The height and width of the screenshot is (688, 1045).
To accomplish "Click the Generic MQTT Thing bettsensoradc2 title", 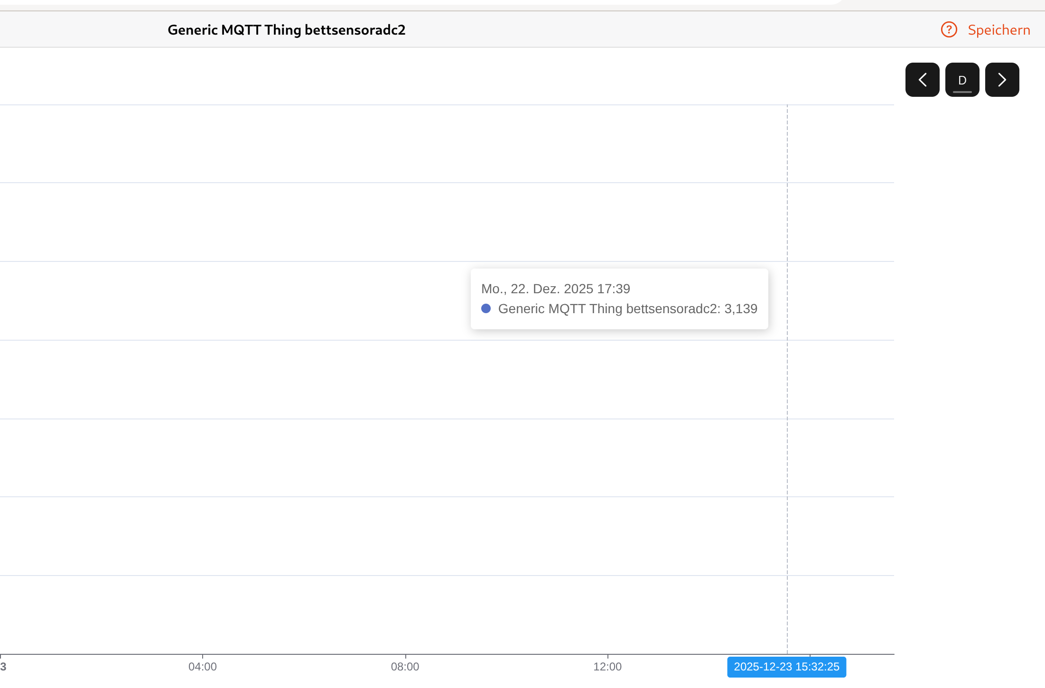I will [286, 30].
